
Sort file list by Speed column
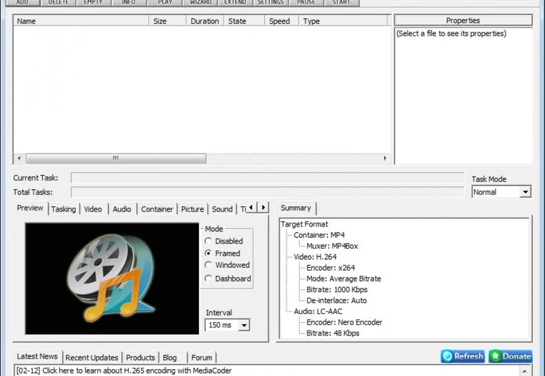(282, 21)
